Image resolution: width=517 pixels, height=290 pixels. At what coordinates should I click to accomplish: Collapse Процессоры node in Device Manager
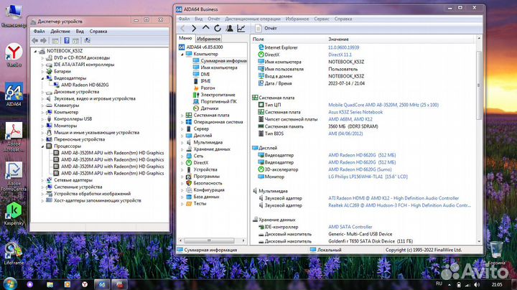[42, 146]
